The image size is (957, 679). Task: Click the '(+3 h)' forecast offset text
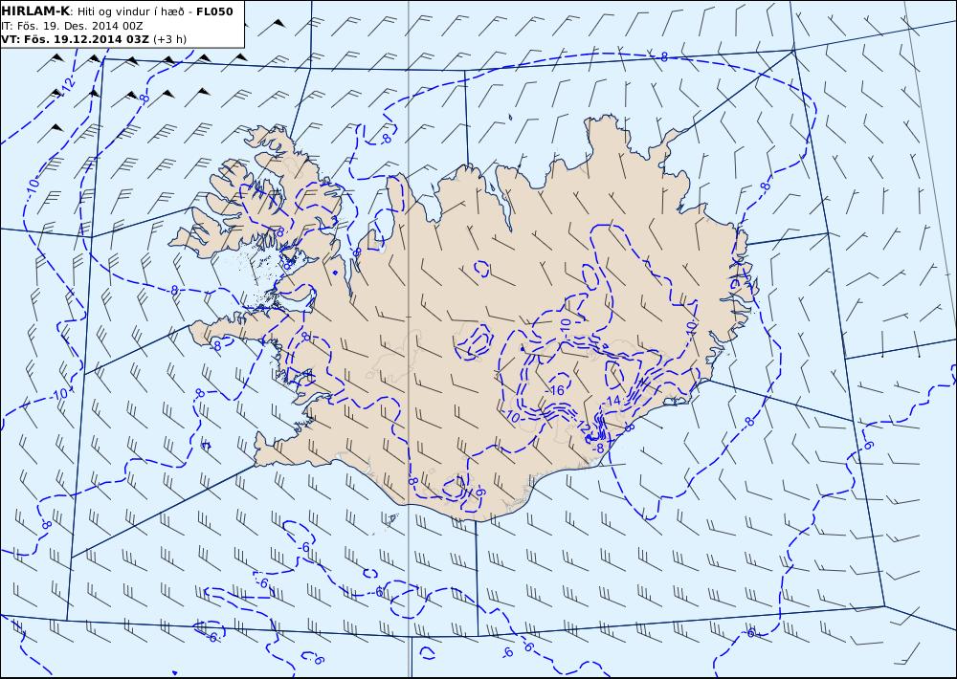pos(169,39)
